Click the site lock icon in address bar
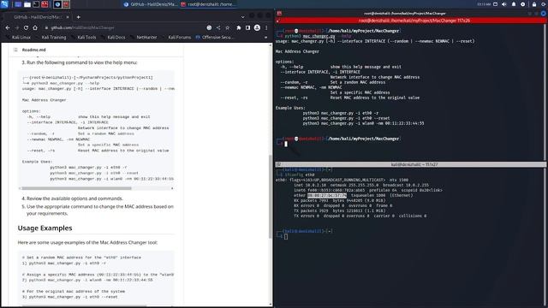The image size is (548, 308). coord(46,27)
